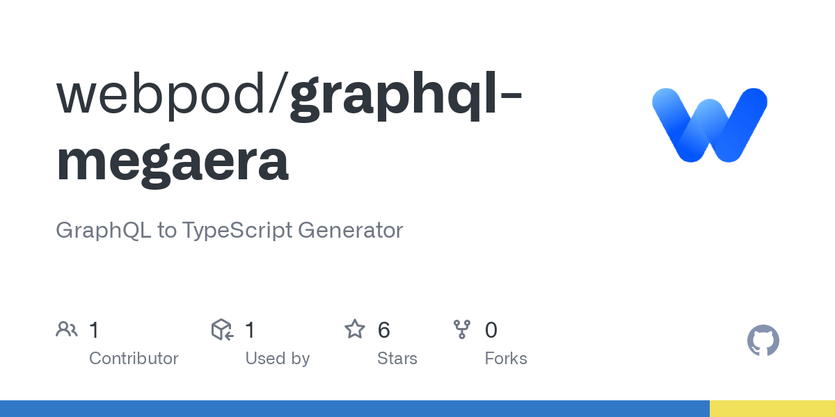Click the Used by count number
This screenshot has width=835, height=417.
pyautogui.click(x=250, y=330)
